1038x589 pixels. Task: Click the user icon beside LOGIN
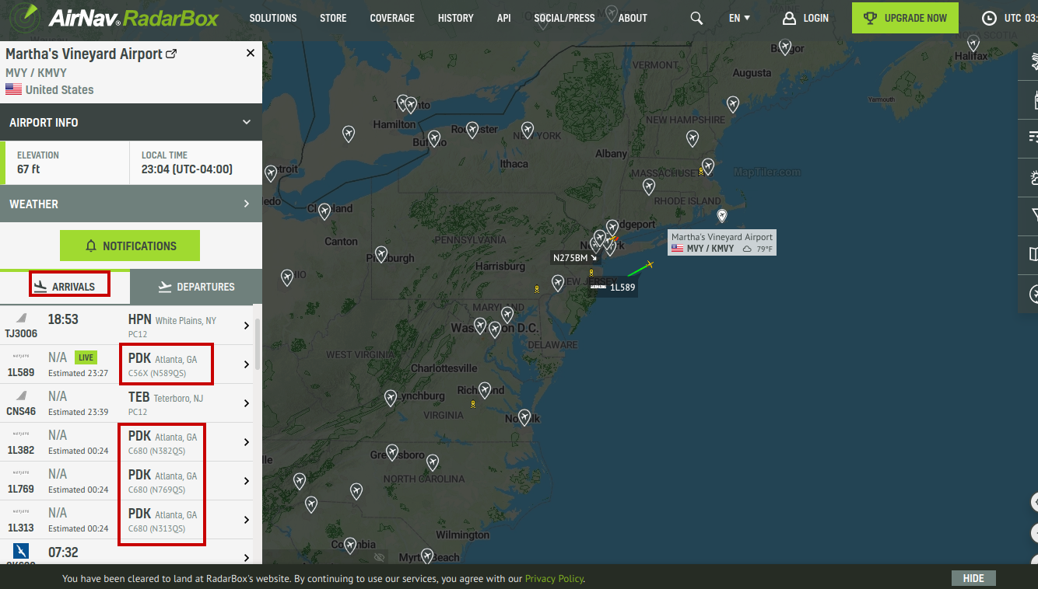tap(789, 18)
